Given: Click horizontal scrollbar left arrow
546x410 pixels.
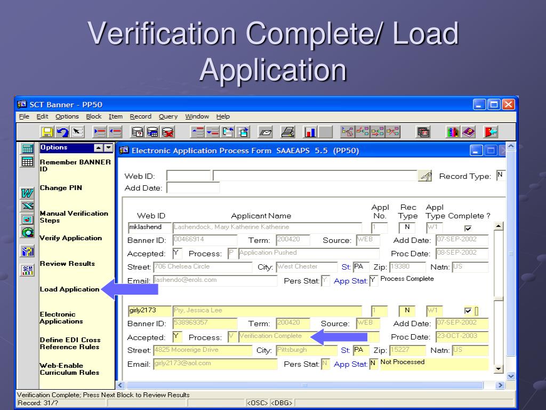Looking at the screenshot, I should point(121,385).
